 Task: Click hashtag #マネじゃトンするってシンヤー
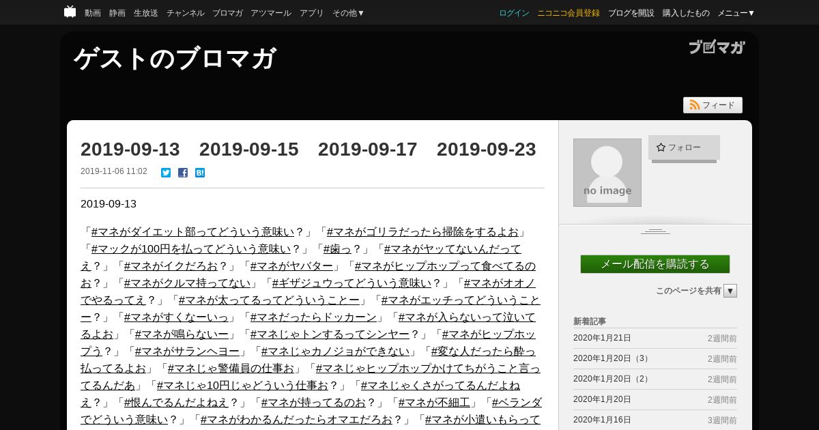coord(330,334)
